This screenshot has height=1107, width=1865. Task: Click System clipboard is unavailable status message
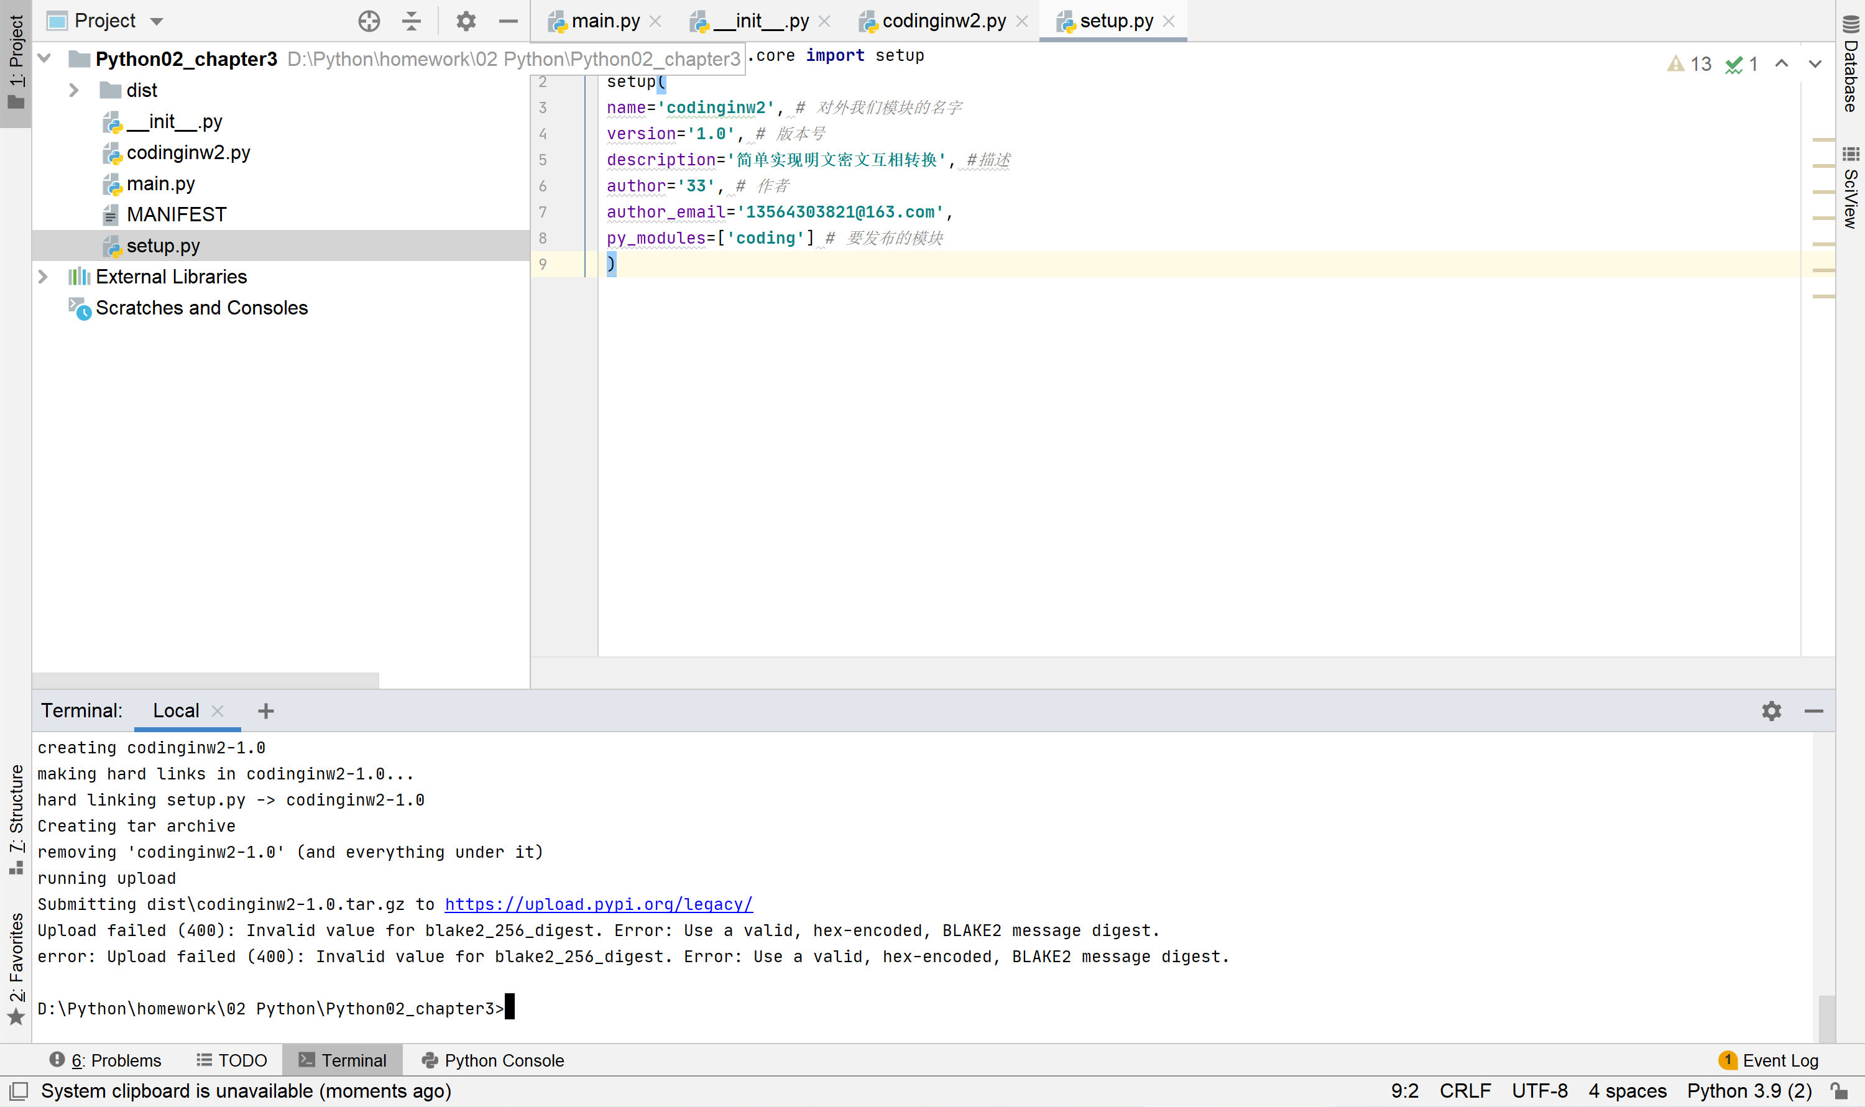pos(246,1091)
